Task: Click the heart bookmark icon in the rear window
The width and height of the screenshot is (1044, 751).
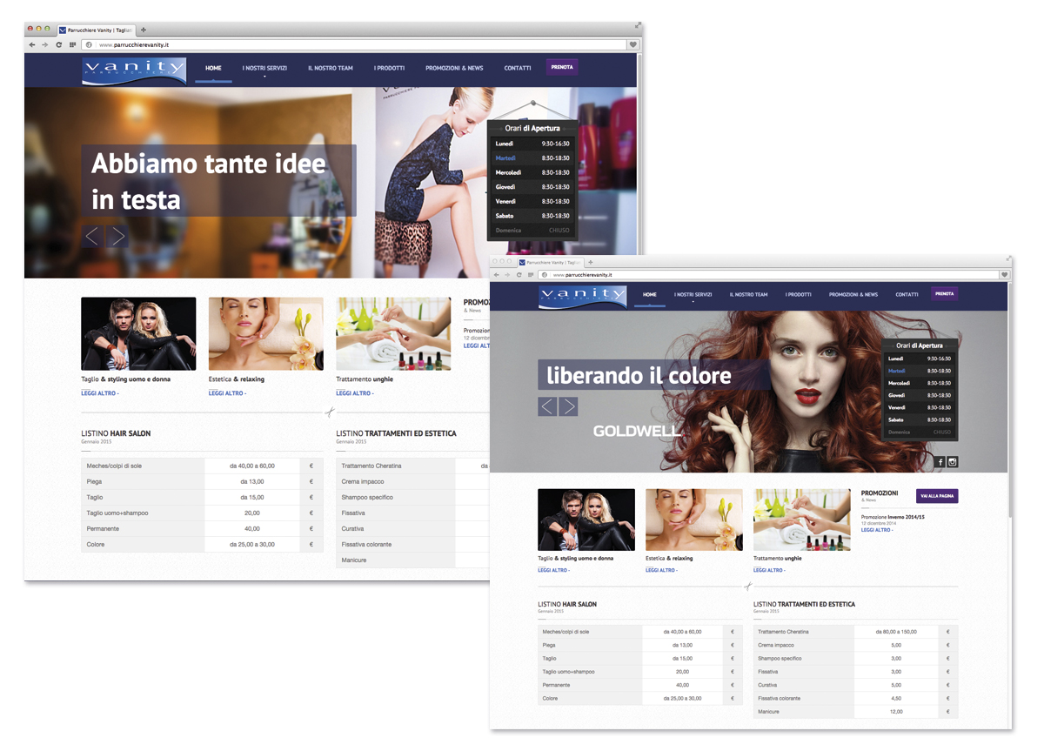Action: [632, 44]
